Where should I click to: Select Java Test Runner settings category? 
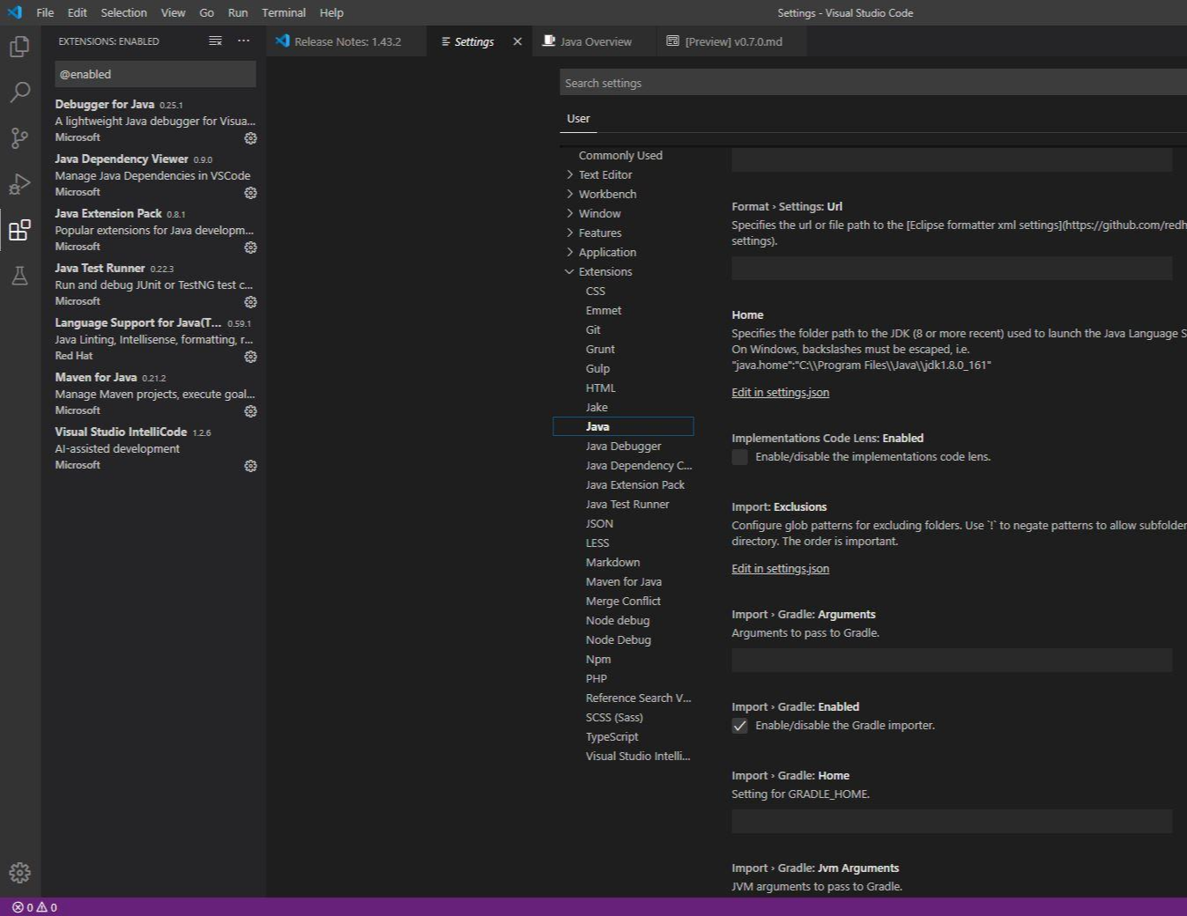pyautogui.click(x=627, y=504)
